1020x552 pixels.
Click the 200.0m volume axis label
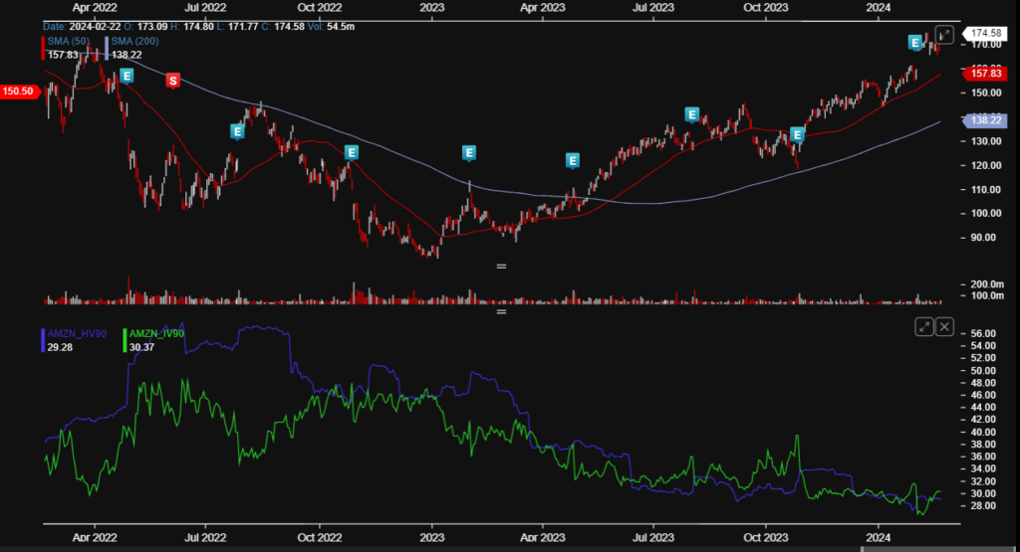tap(987, 284)
